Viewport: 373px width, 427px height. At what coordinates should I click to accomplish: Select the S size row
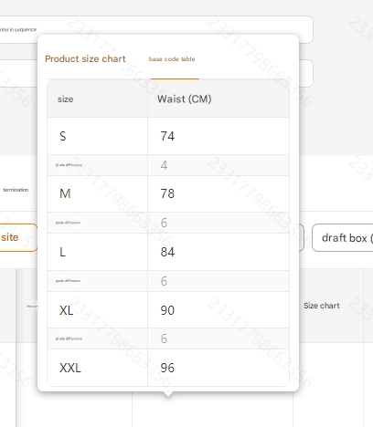coord(168,136)
